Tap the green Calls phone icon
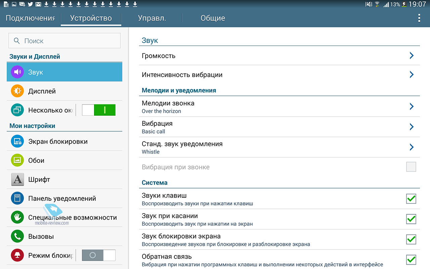The width and height of the screenshot is (430, 269). 17,236
